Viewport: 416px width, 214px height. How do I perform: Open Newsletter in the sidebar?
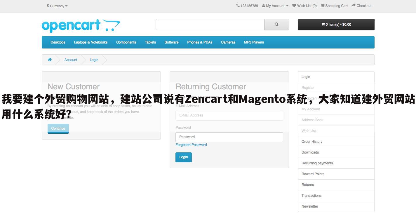tap(336, 206)
